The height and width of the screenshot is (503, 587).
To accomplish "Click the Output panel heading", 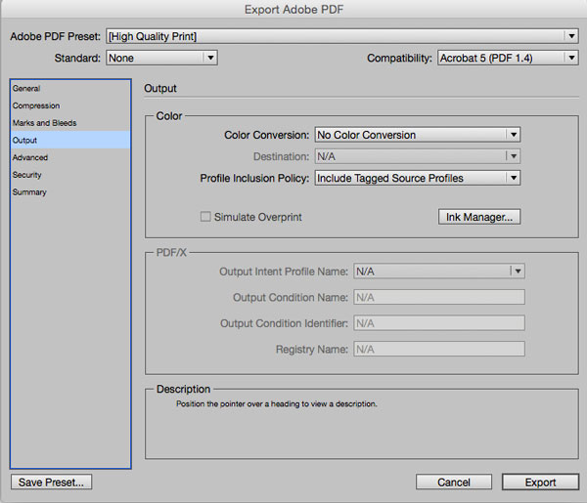I will point(160,89).
